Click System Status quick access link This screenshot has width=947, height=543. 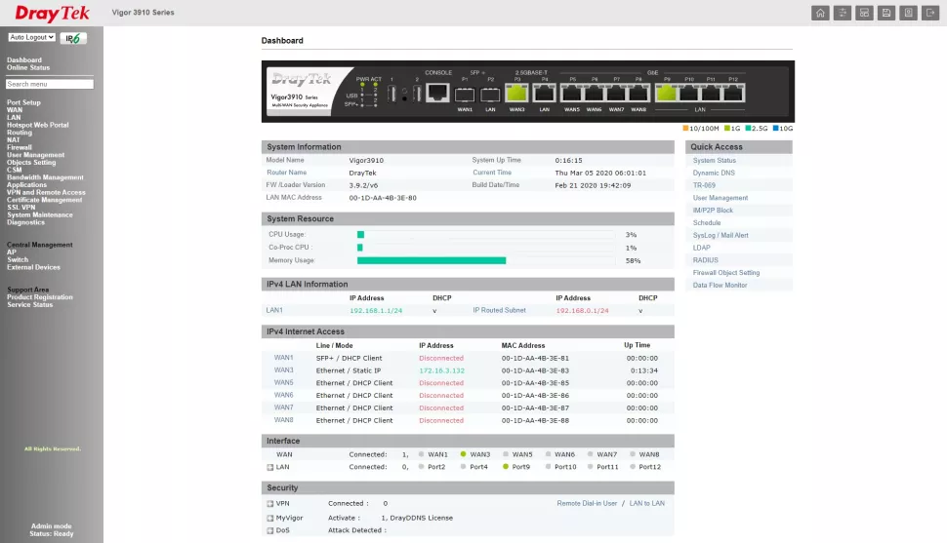(715, 161)
